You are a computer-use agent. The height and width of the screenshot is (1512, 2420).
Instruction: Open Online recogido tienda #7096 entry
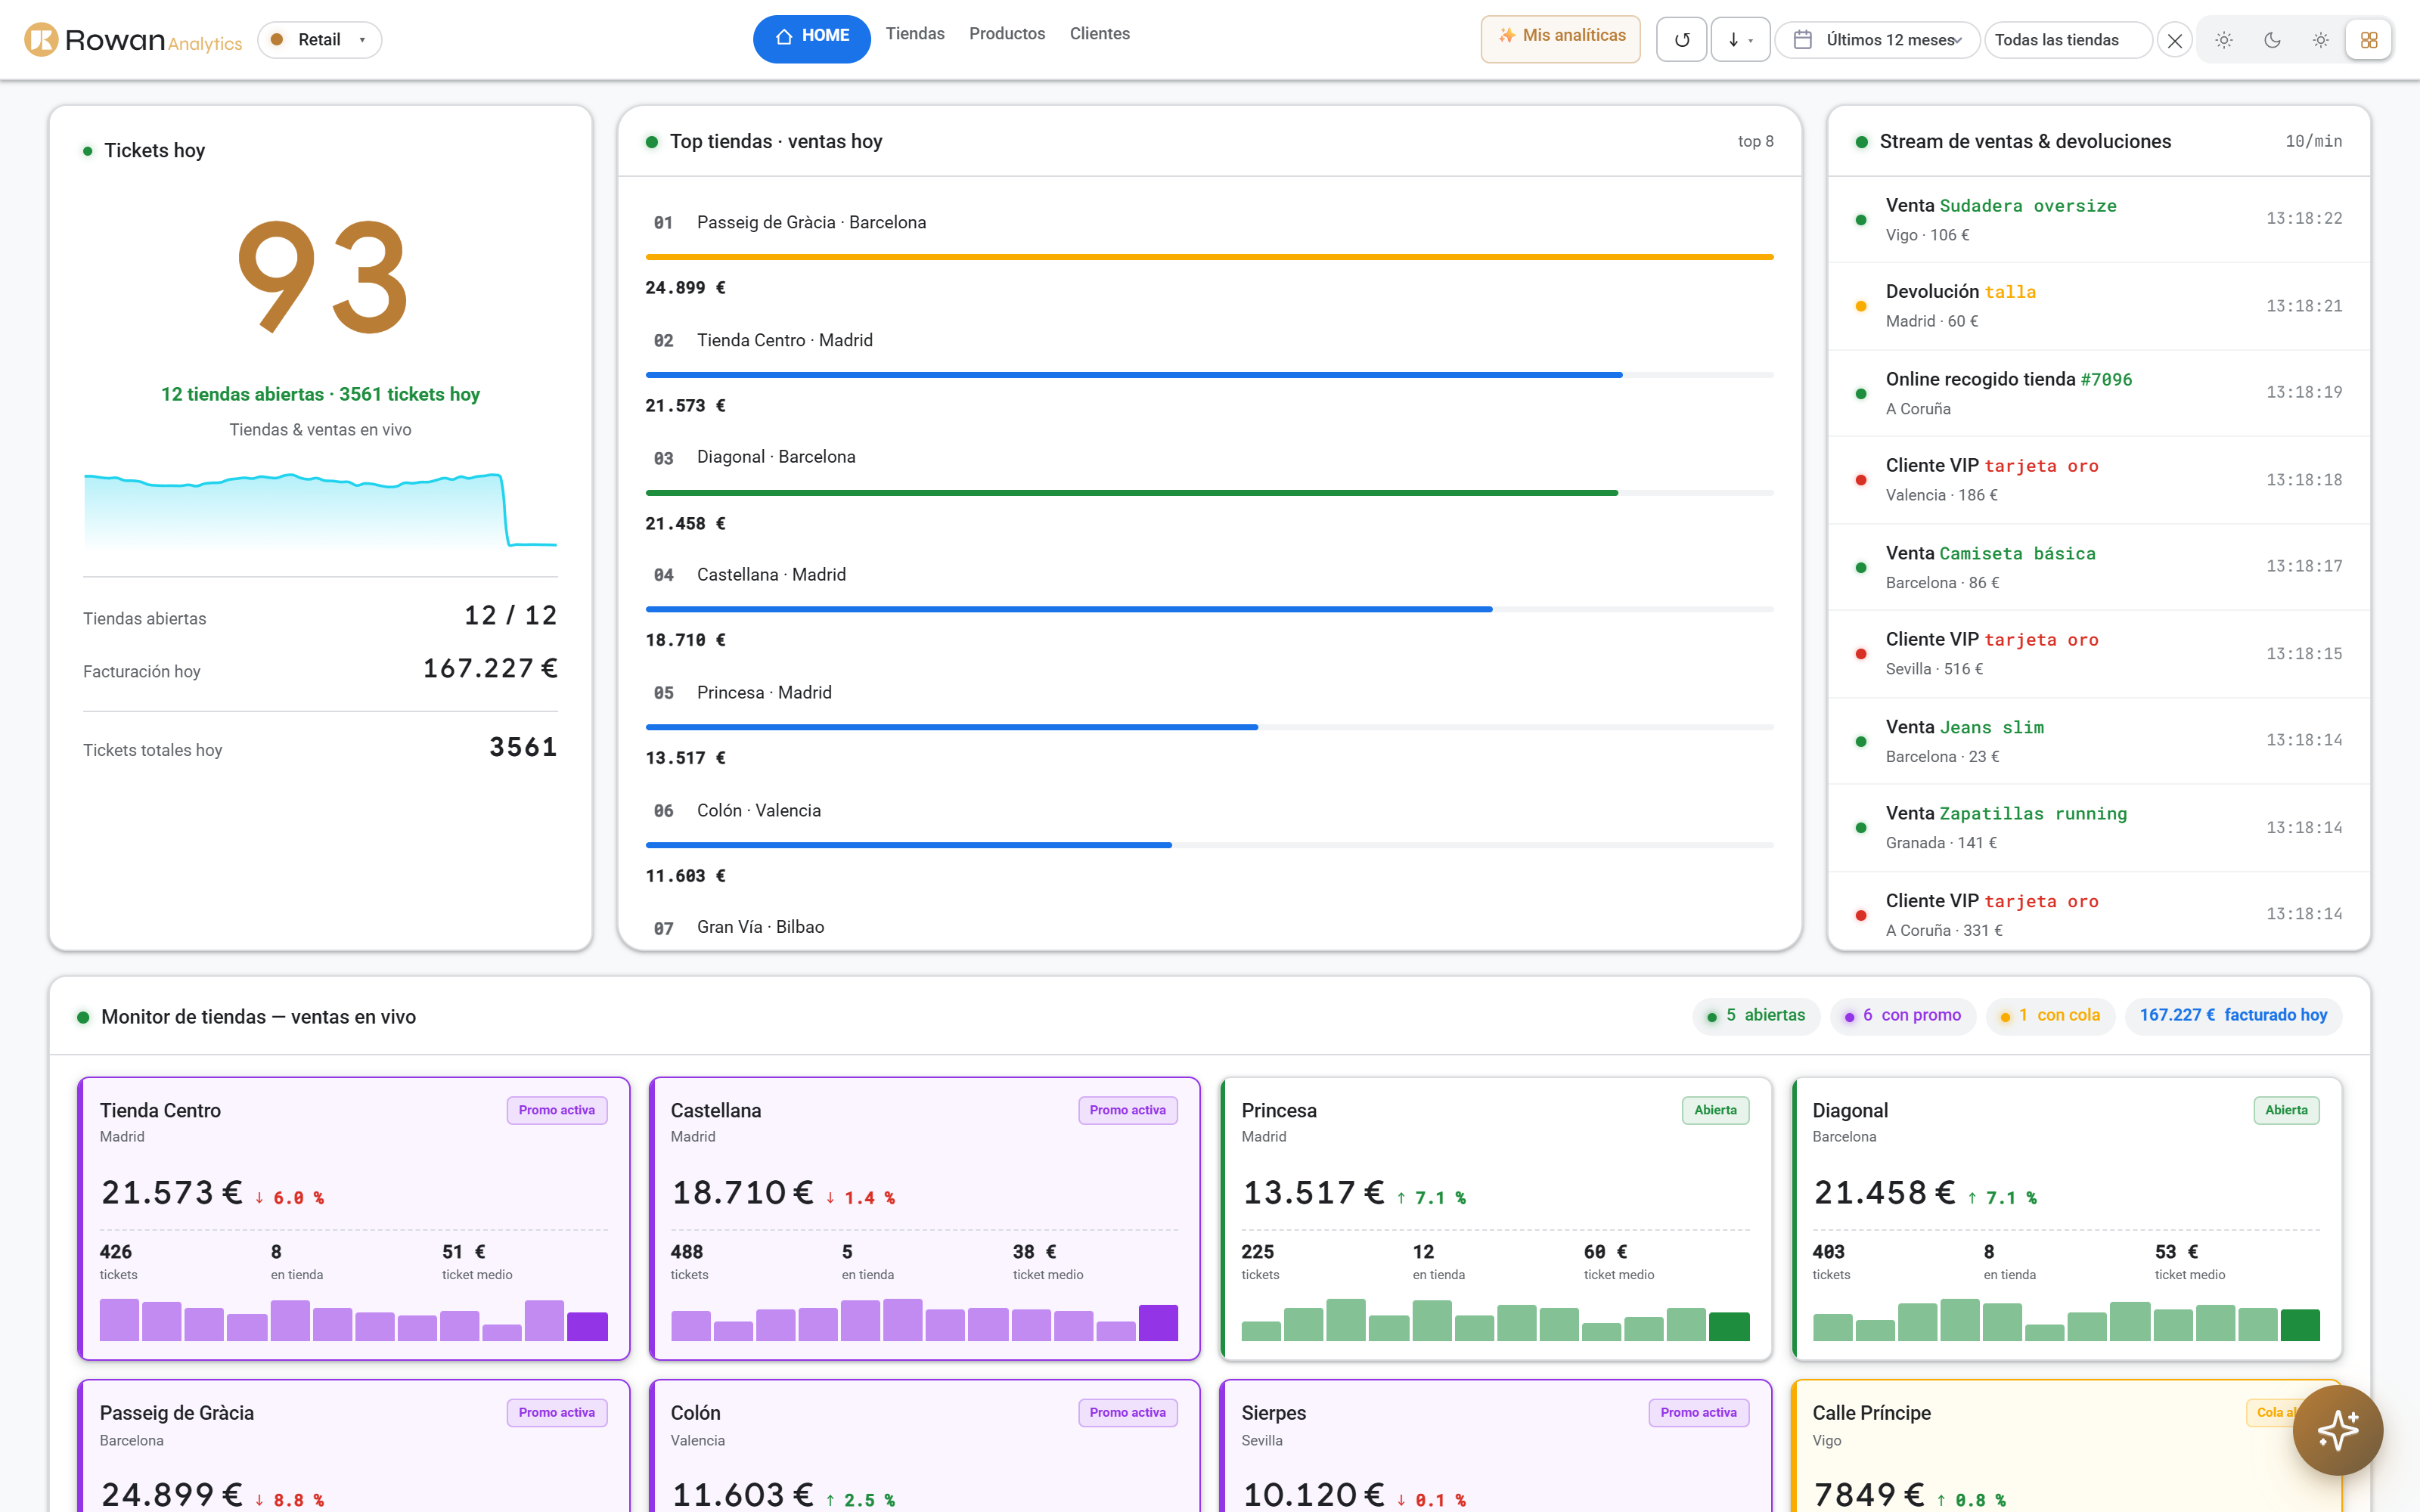click(x=2098, y=393)
